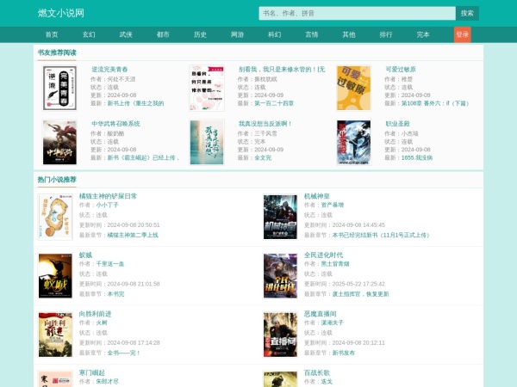The image size is (517, 387).
Task: Open the title link 向胜利前进
Action: click(95, 314)
